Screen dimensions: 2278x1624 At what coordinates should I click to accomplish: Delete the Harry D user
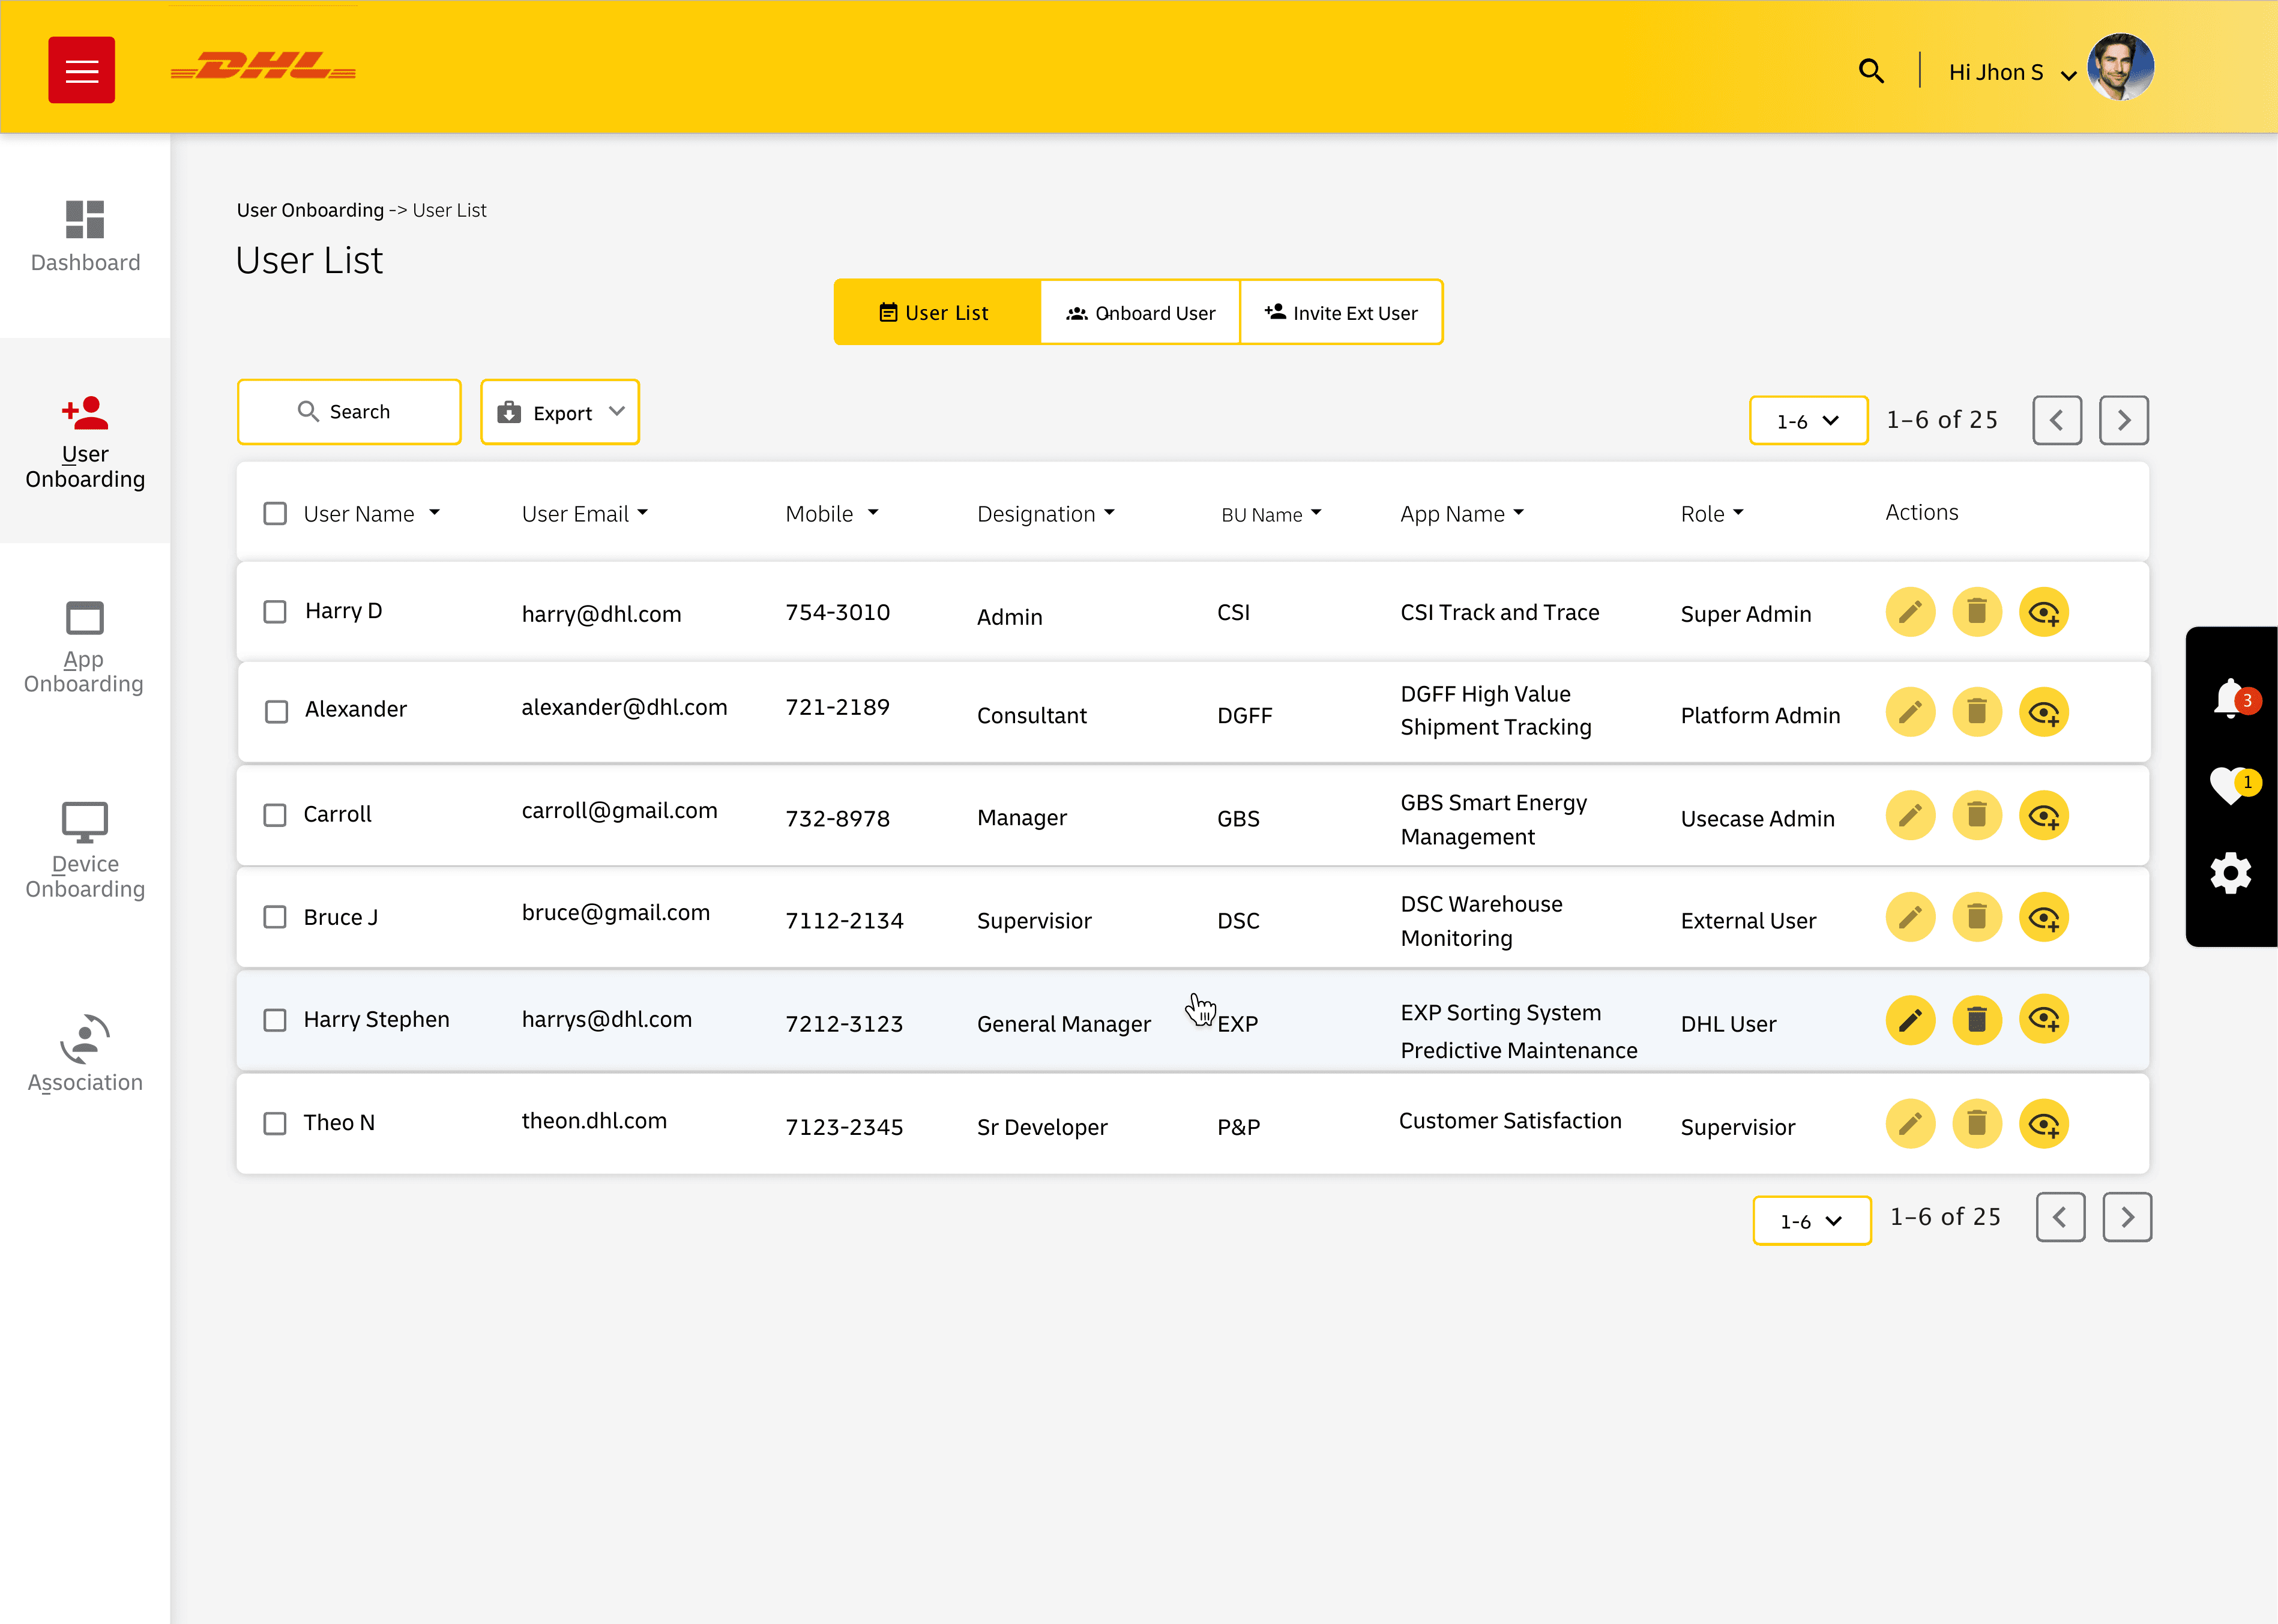coord(1977,612)
